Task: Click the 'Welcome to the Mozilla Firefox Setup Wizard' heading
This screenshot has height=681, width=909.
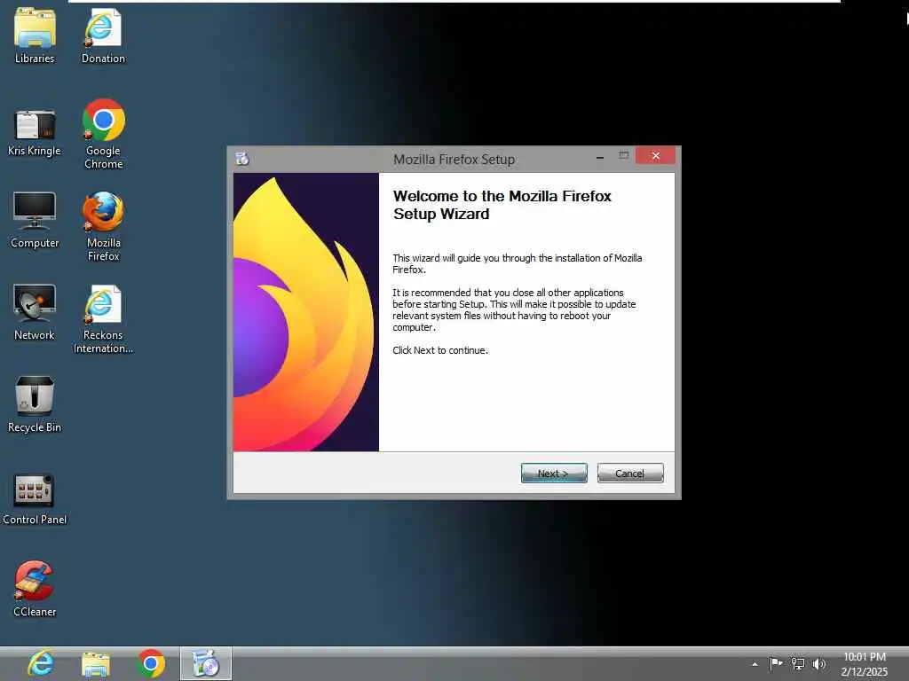Action: pos(502,205)
